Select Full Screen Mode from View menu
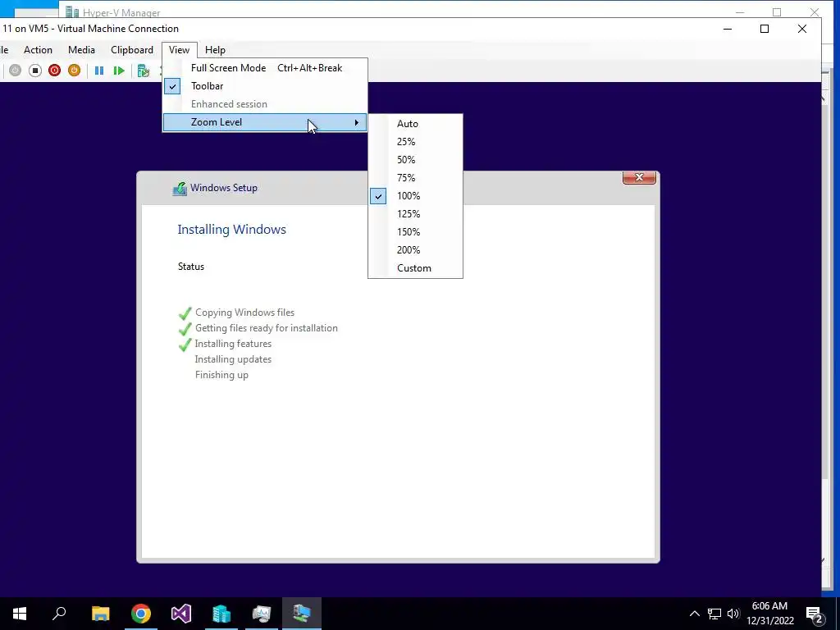840x630 pixels. [x=265, y=68]
